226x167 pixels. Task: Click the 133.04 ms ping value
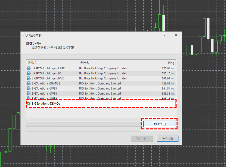tap(168, 68)
